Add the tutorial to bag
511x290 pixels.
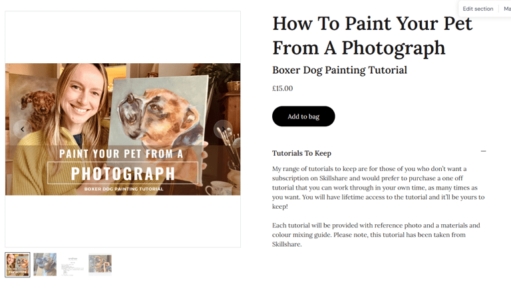(303, 116)
